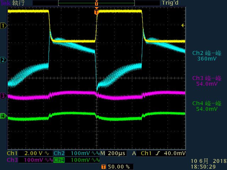Click the Ch3 peak-to-peak 54.0mV measurement
This screenshot has width=227, height=170.
[x=207, y=81]
